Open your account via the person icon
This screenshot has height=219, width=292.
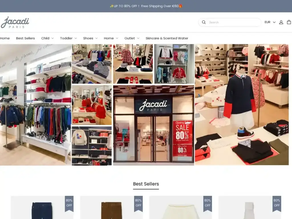pyautogui.click(x=281, y=22)
